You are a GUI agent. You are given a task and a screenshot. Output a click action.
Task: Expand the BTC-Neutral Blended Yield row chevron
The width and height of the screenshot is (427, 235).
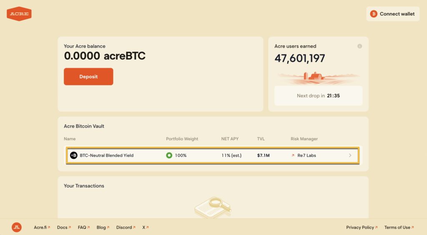350,156
